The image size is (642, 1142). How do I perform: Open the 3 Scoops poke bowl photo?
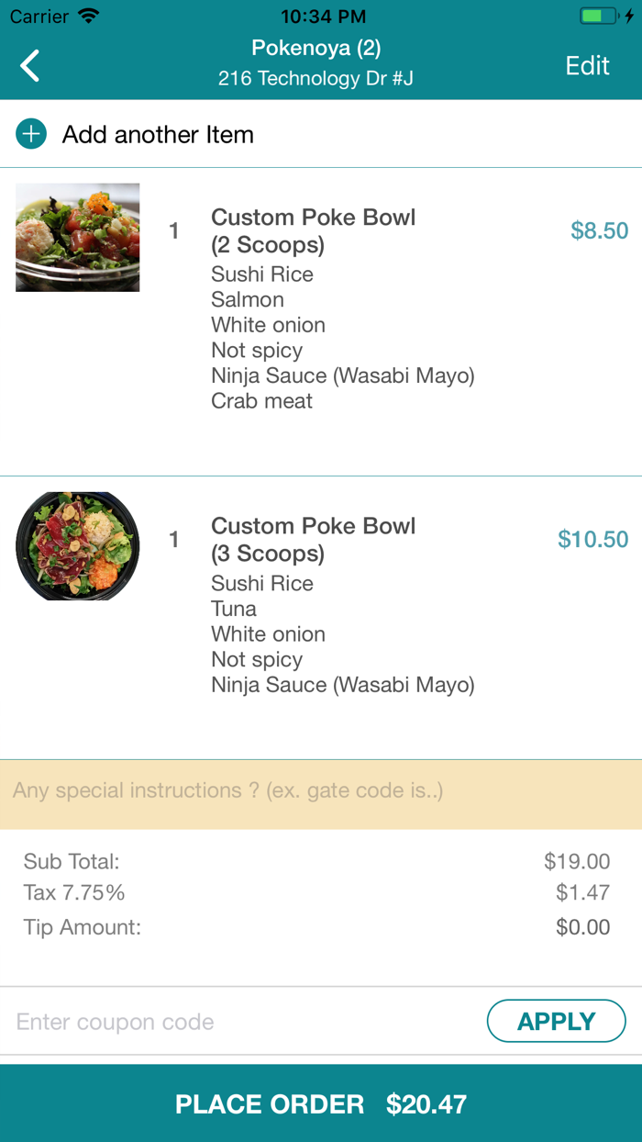click(78, 546)
